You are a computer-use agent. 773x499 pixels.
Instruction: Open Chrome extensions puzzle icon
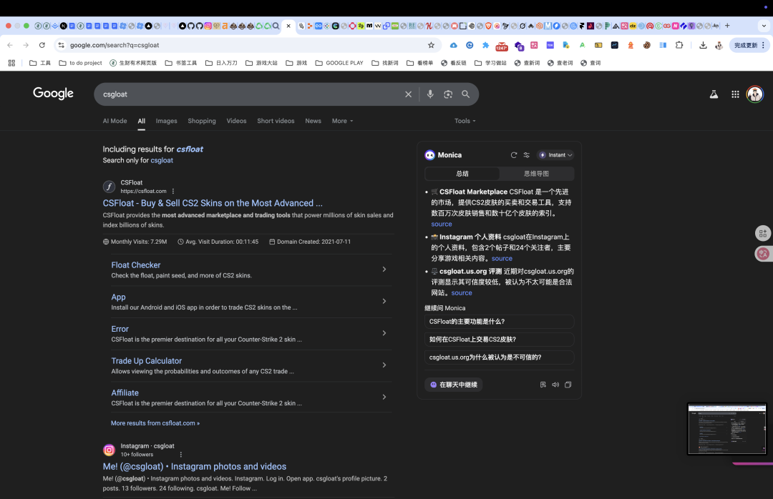[x=679, y=45]
